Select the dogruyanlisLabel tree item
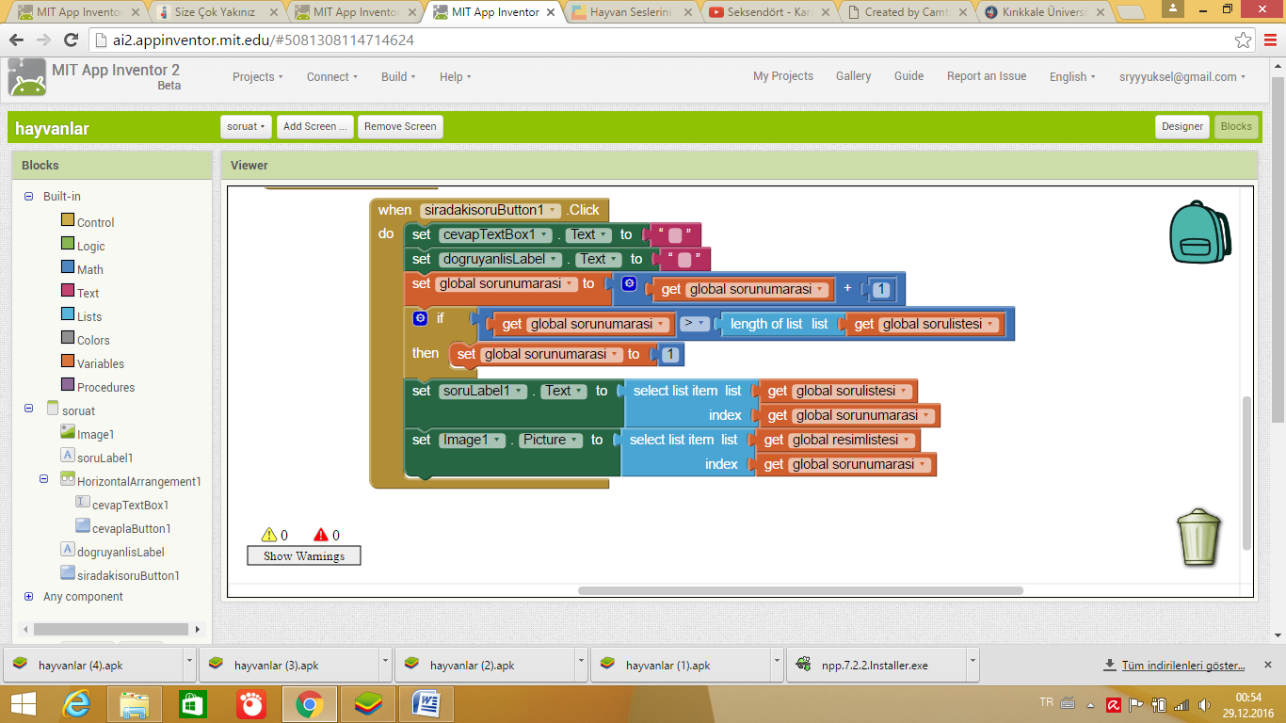 (121, 552)
